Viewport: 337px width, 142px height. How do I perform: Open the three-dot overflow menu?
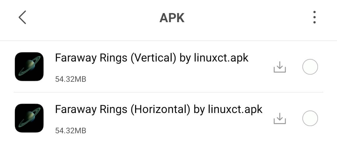pyautogui.click(x=315, y=17)
